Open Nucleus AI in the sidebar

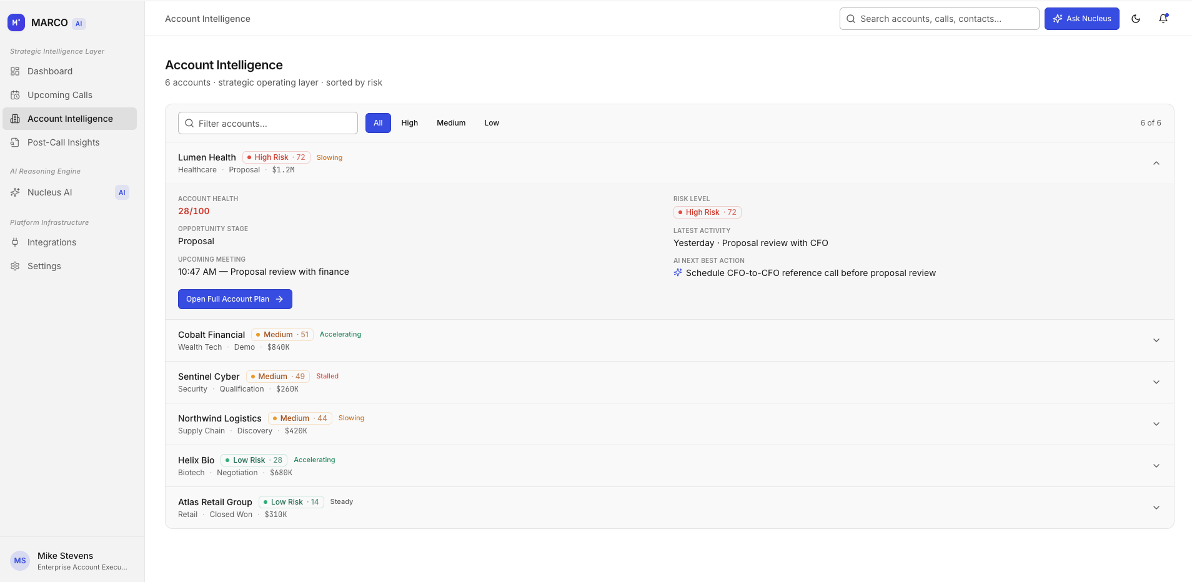click(x=69, y=192)
